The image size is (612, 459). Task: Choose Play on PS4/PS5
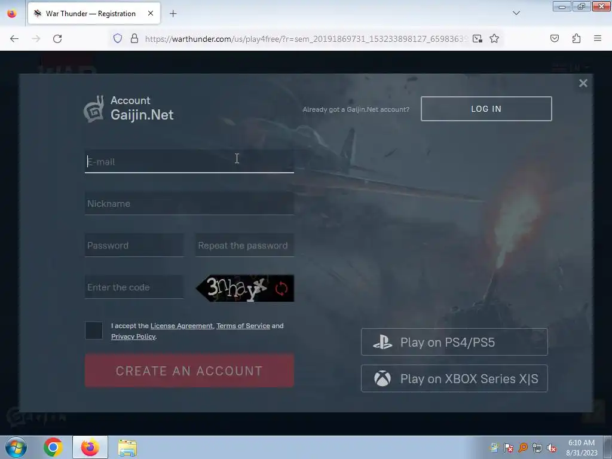tap(454, 342)
